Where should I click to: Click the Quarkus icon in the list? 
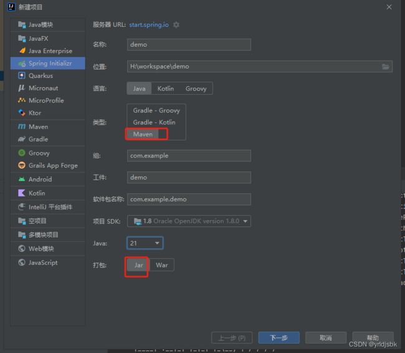[22, 75]
